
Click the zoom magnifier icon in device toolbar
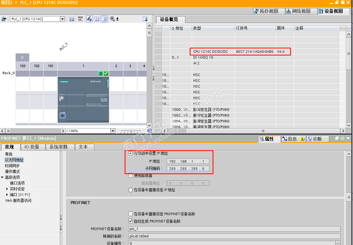coord(112,19)
